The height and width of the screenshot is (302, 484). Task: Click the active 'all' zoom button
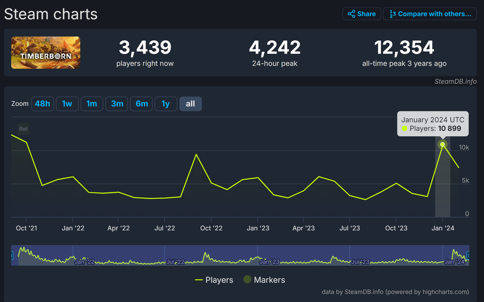[191, 104]
